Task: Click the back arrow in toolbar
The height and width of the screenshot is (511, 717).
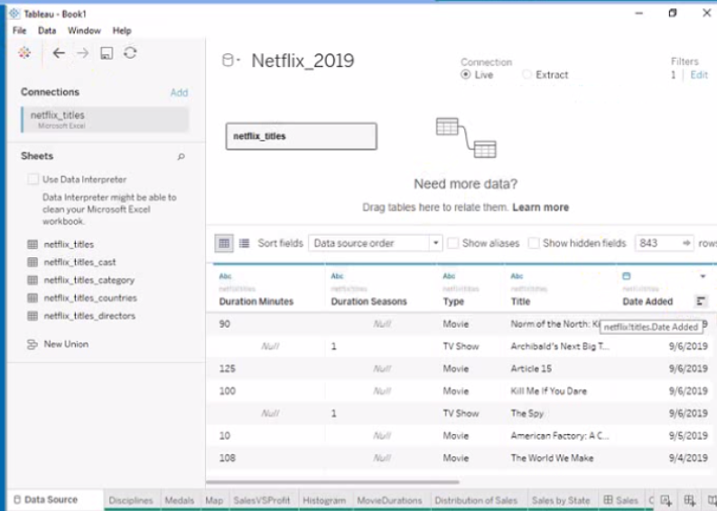Action: pos(59,53)
